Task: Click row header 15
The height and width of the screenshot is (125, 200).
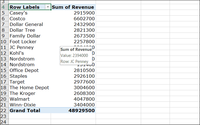Action: point(4,70)
